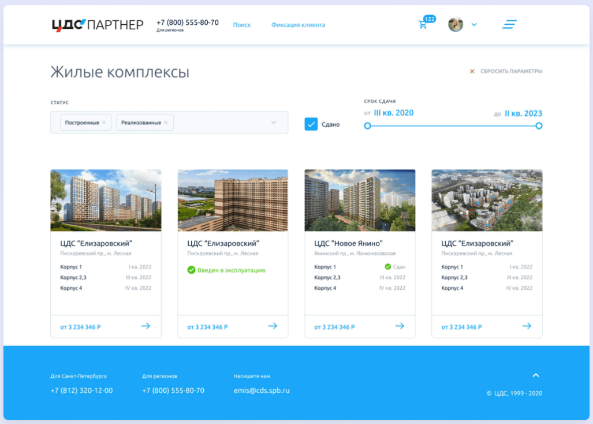Screen dimensions: 593x424
Task: Click arrow in Введен в эксплуатацию card
Action: tap(273, 326)
